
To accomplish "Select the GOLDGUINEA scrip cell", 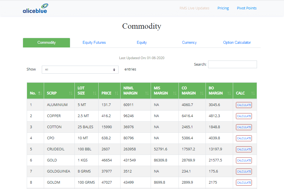I will [x=59, y=171].
